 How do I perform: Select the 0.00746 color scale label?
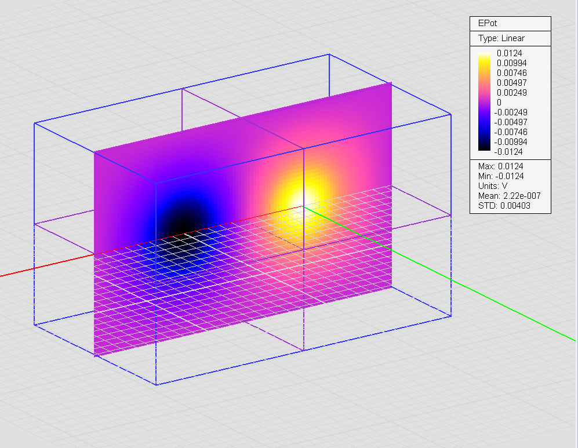pyautogui.click(x=511, y=73)
